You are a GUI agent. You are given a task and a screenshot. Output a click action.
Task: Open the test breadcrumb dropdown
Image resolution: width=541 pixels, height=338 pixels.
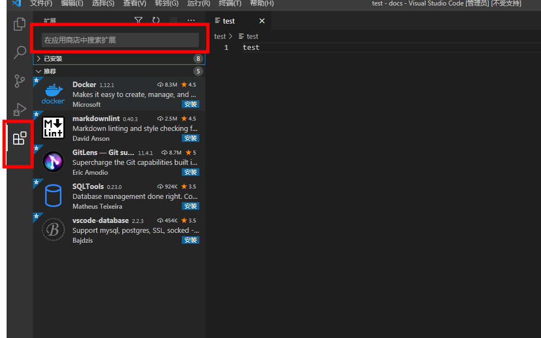pos(220,36)
